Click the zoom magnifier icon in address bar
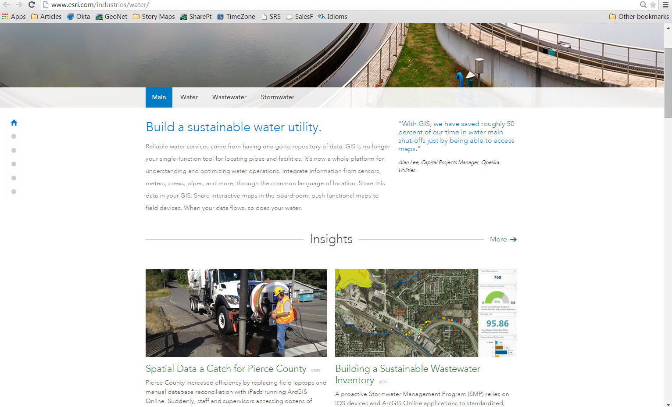This screenshot has width=672, height=407. (x=643, y=5)
